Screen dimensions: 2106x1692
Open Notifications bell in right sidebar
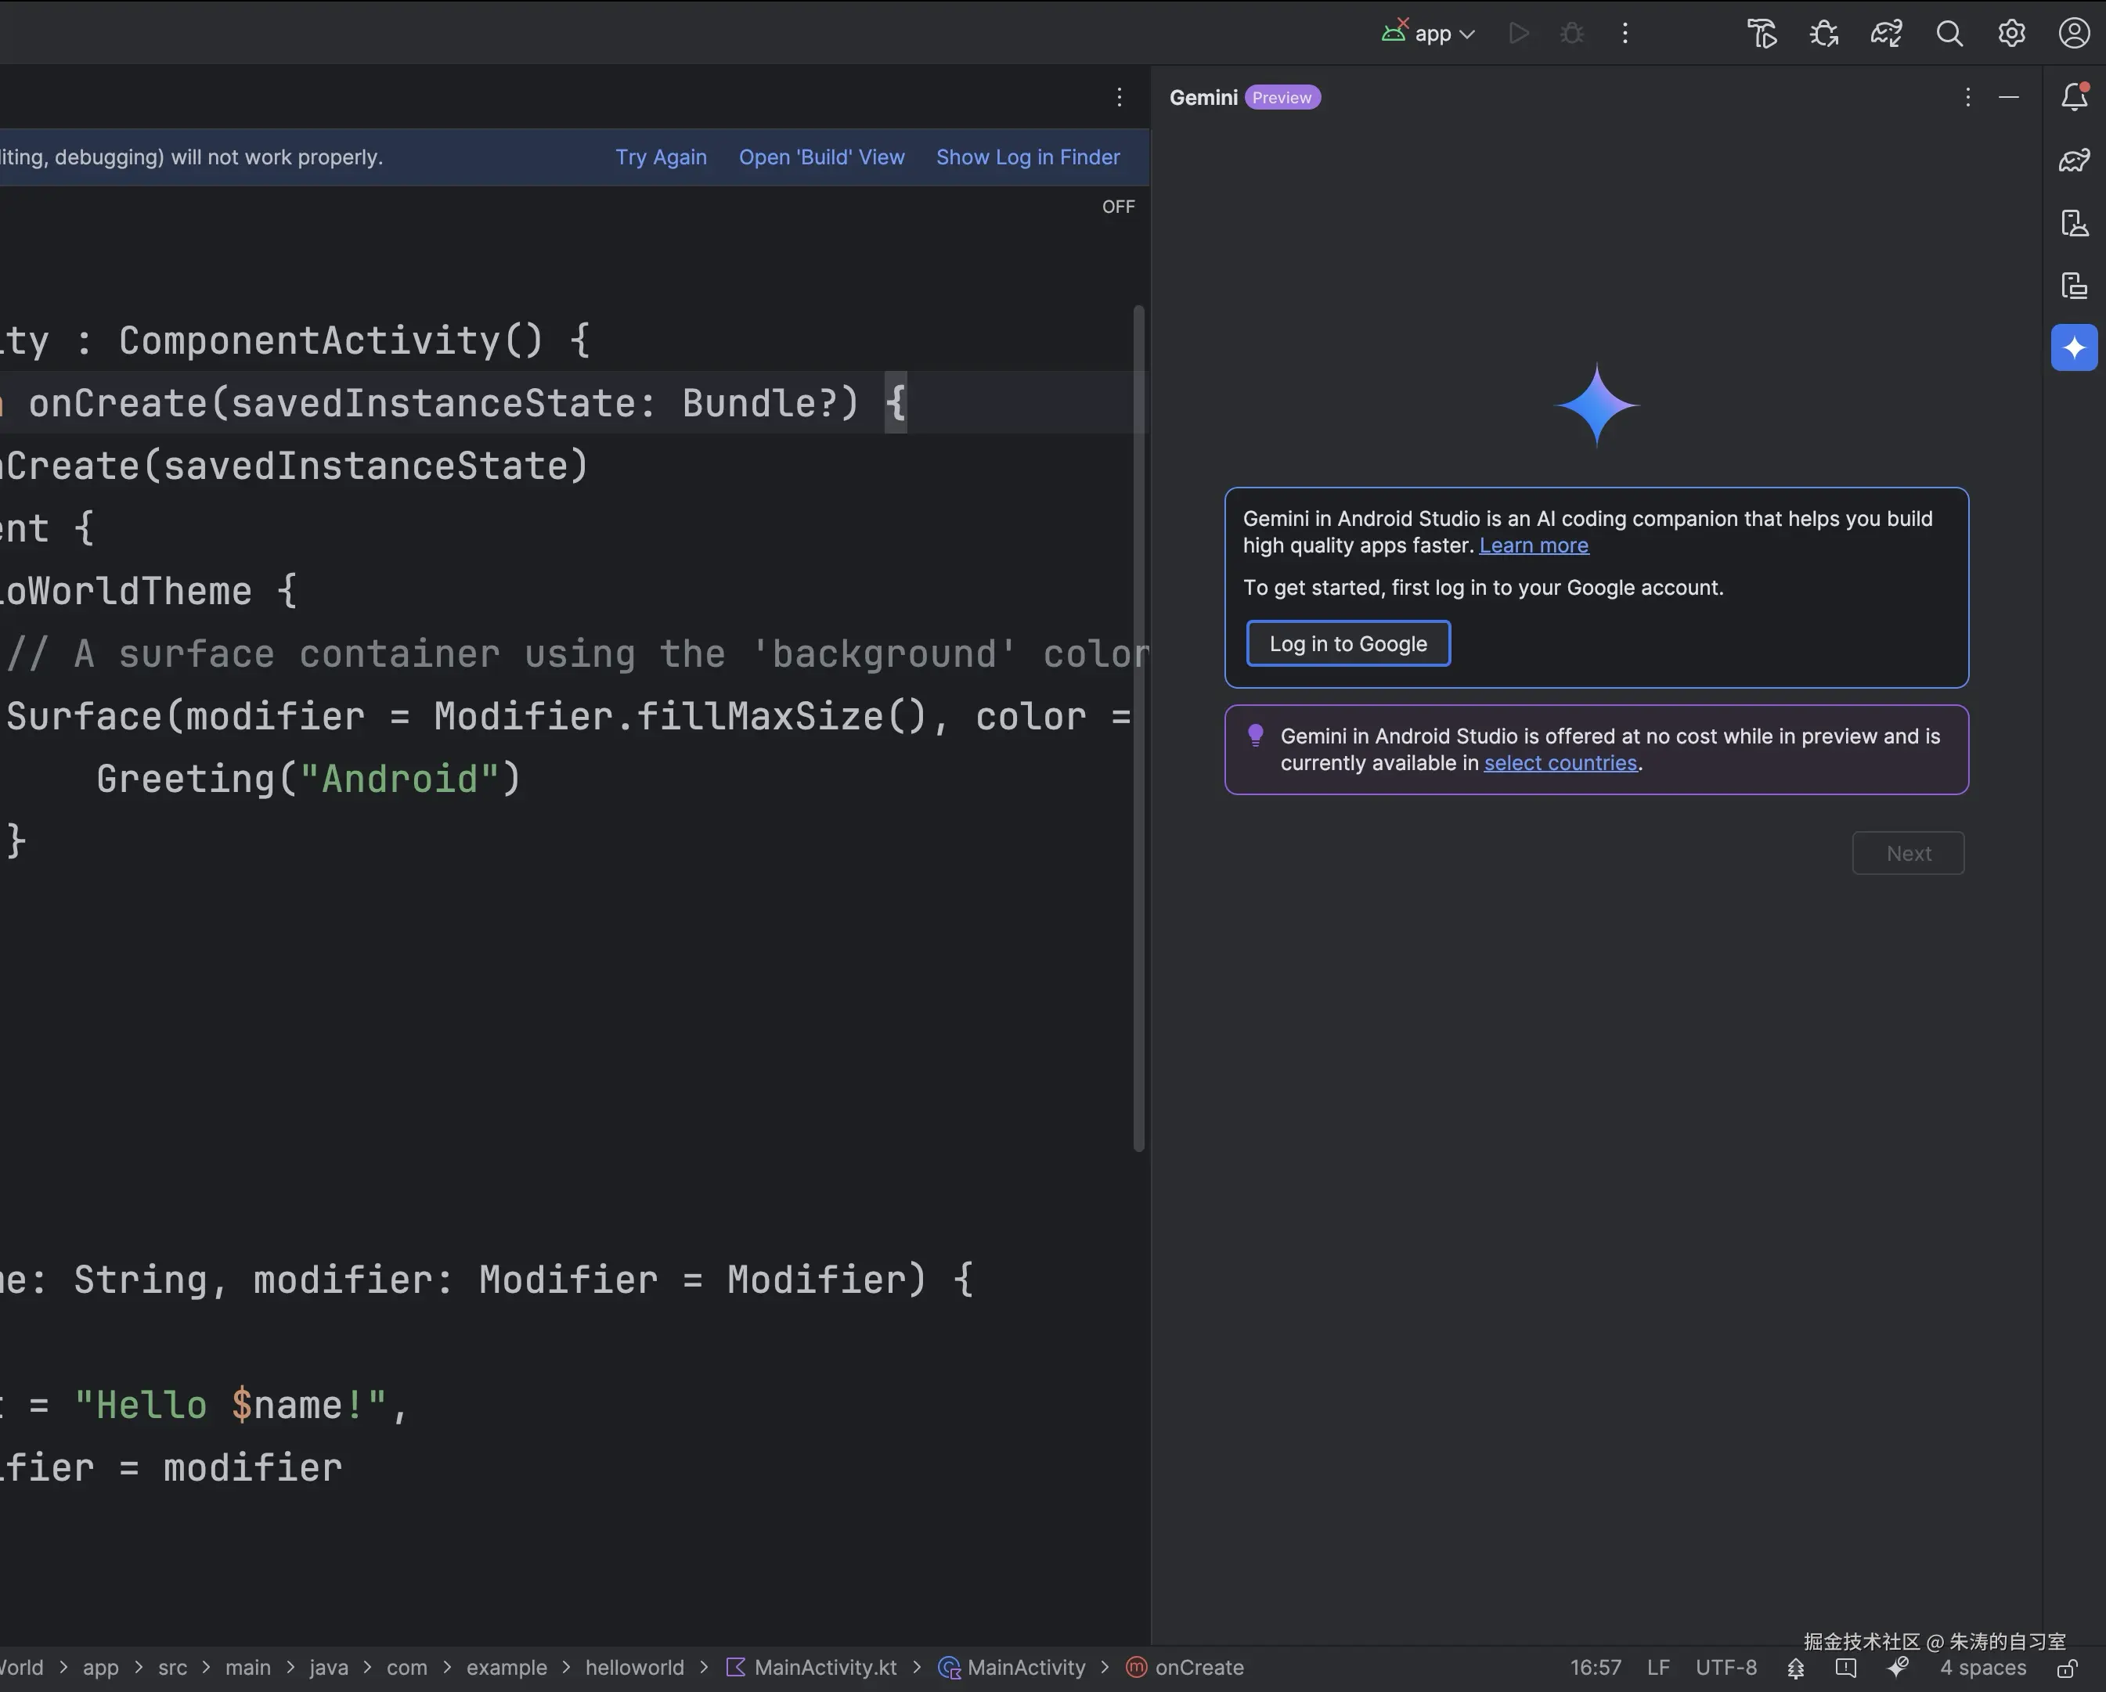(2074, 97)
